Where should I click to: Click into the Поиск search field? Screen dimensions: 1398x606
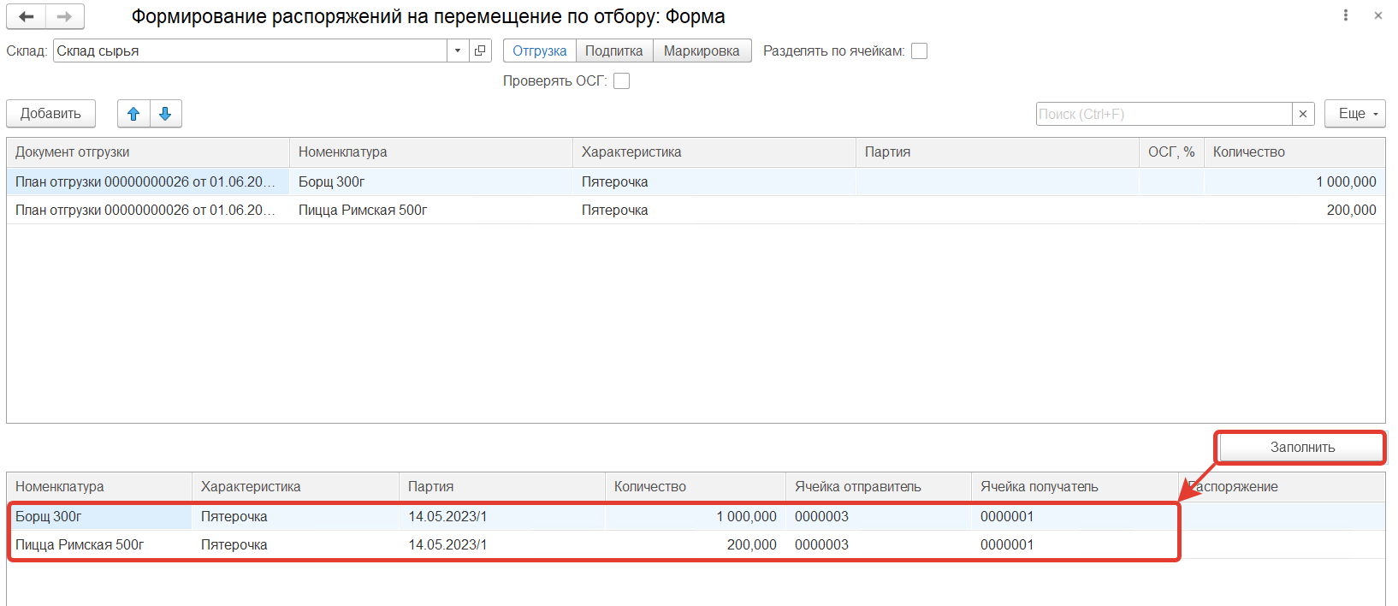pyautogui.click(x=1164, y=114)
